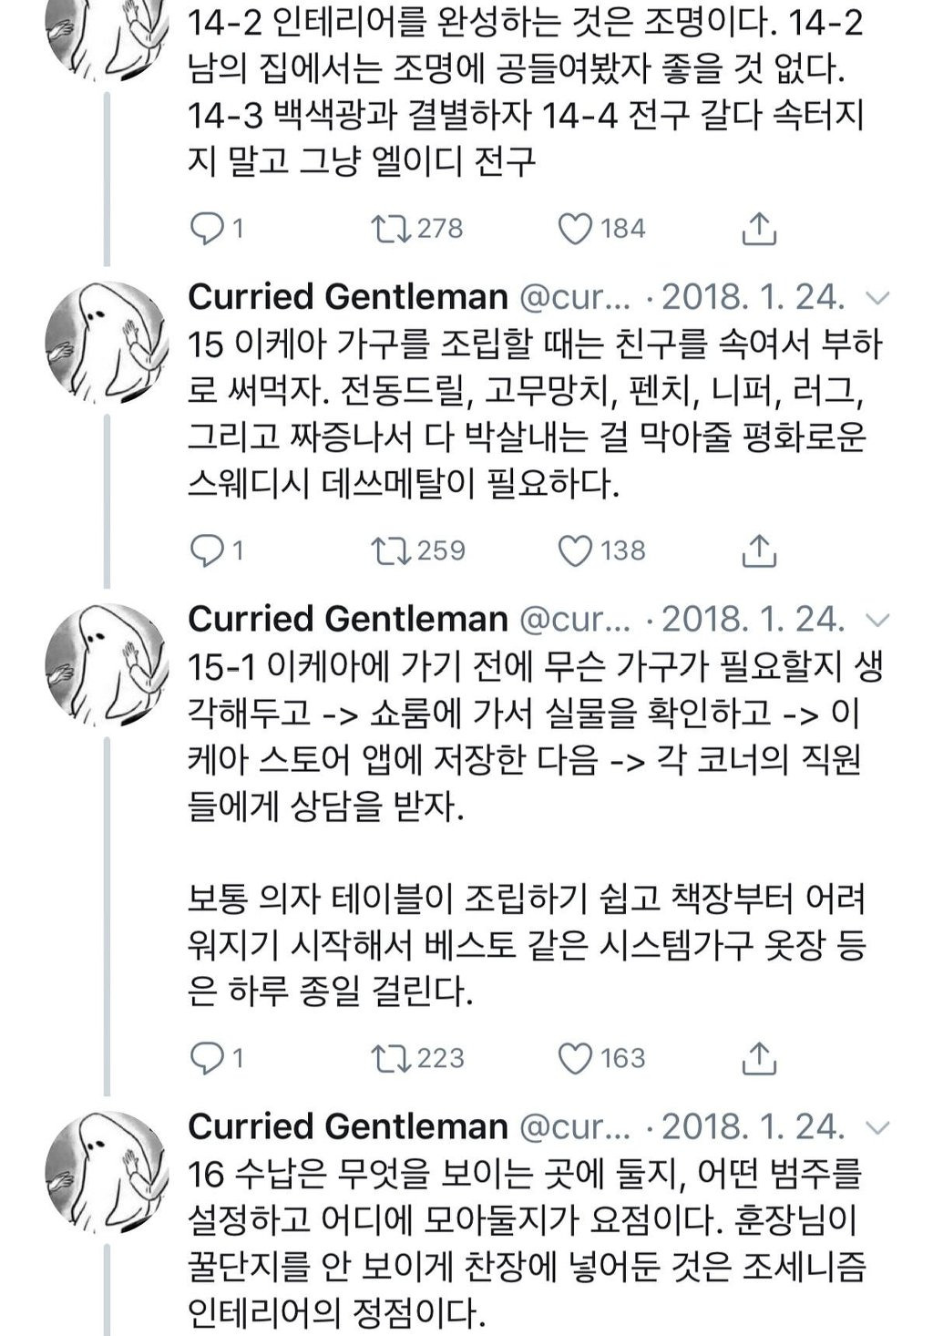Image resolution: width=933 pixels, height=1336 pixels.
Task: Expand the dropdown arrow on tweet 15-1
Action: (877, 620)
